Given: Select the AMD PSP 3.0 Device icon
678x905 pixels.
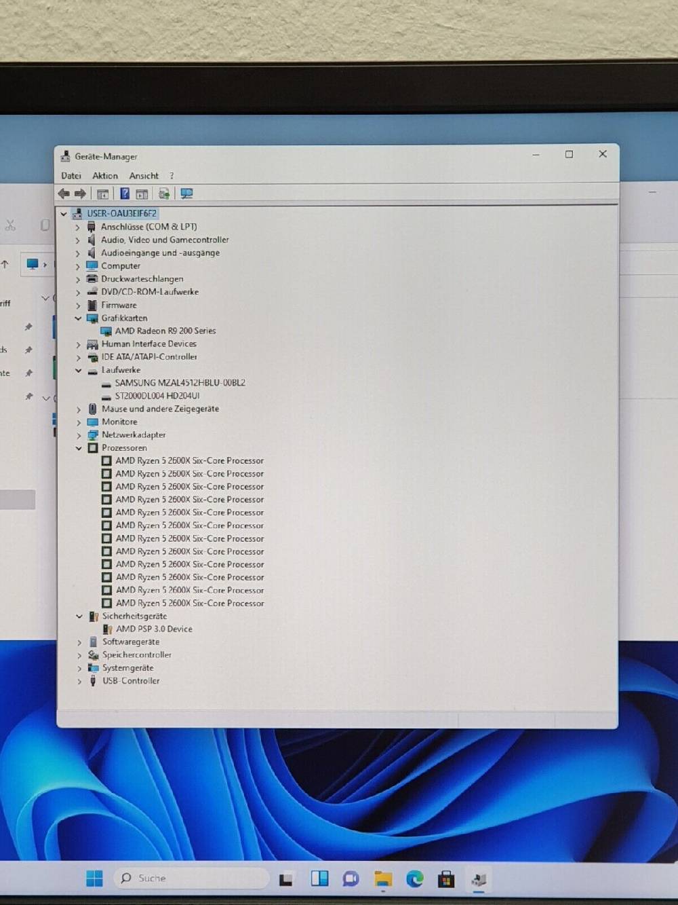Looking at the screenshot, I should [107, 629].
